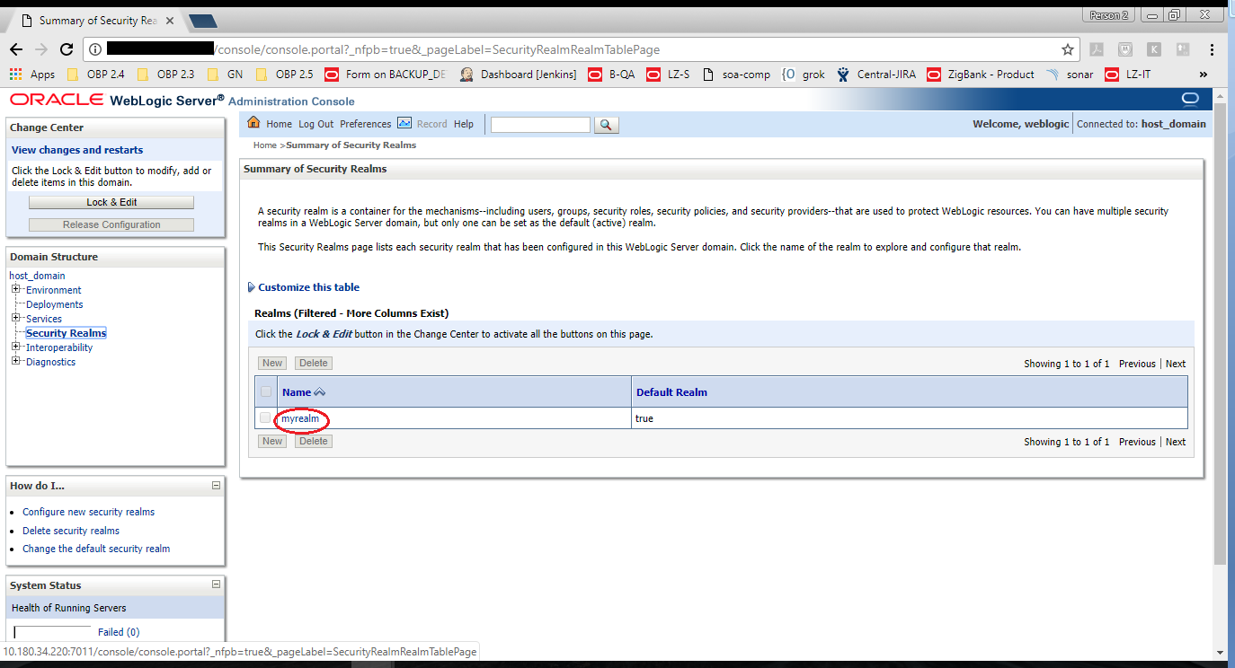Click the browser back arrow

(16, 49)
